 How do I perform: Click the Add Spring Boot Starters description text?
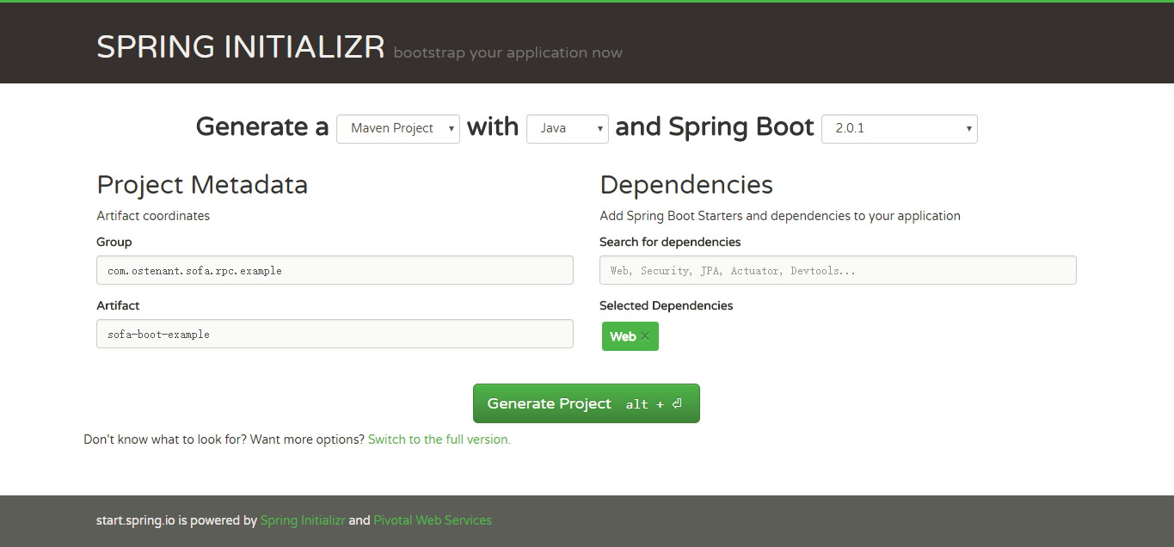780,216
